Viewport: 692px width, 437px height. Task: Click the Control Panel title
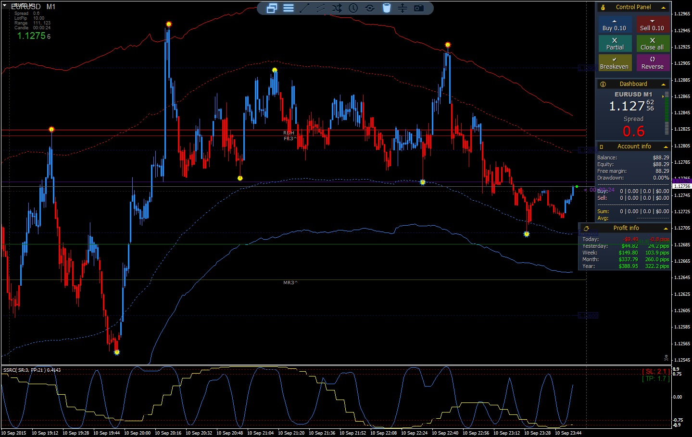point(633,7)
